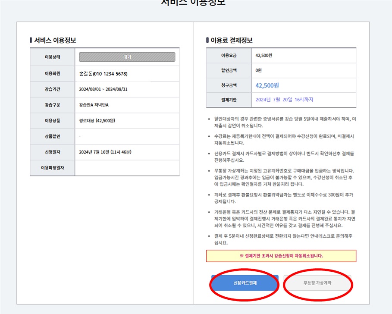This screenshot has height=314, width=392.
Task: Click the payment deadline 2024년 7월 20일 16시까지
Action: pos(285,100)
